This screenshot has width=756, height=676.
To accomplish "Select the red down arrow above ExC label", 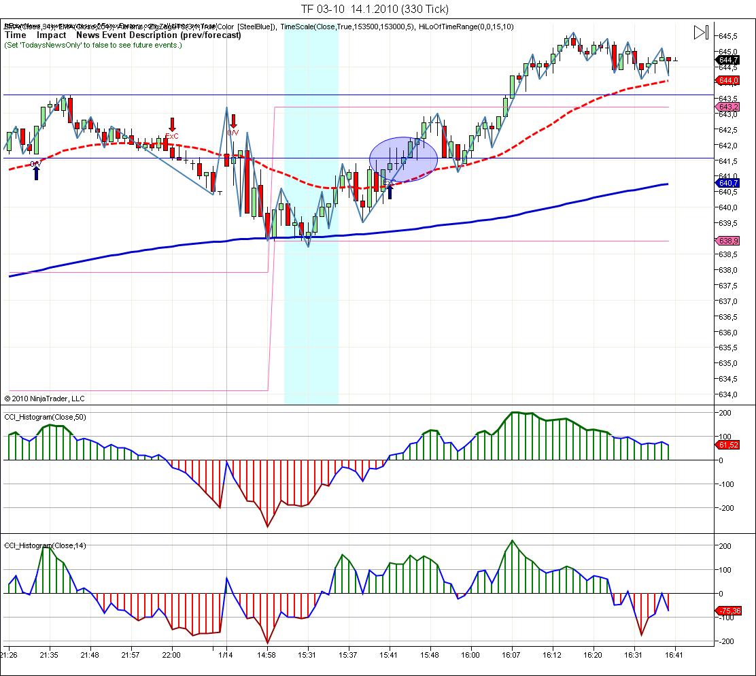I will click(x=172, y=124).
